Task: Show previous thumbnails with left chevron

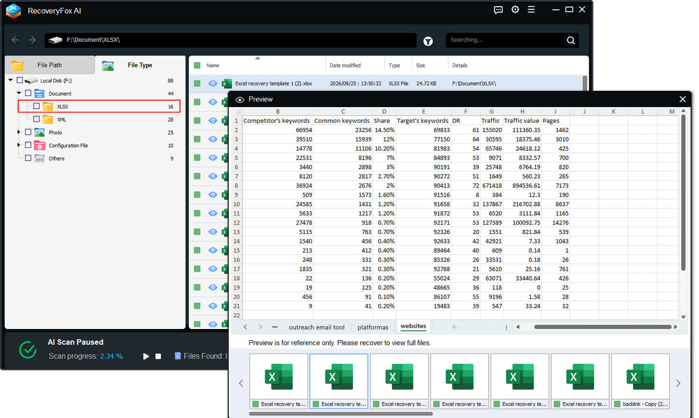Action: click(x=241, y=383)
